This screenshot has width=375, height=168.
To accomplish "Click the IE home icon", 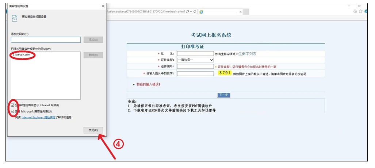I will (355, 11).
